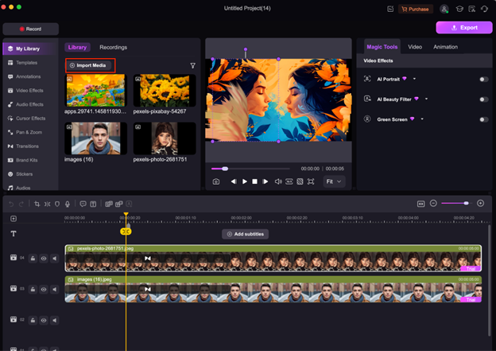Click the fullscreen preview icon
The image size is (496, 351).
(x=311, y=181)
